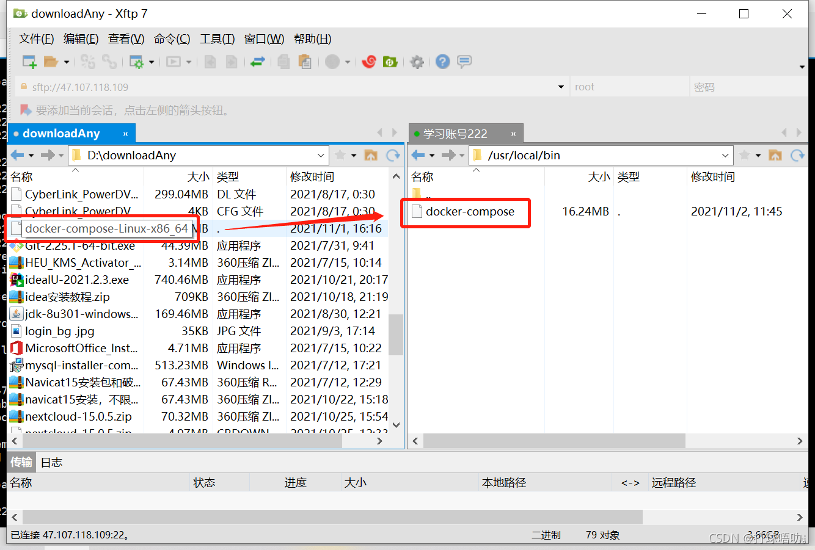
Task: Click the terminal play-box toolbar icon
Action: pos(174,62)
